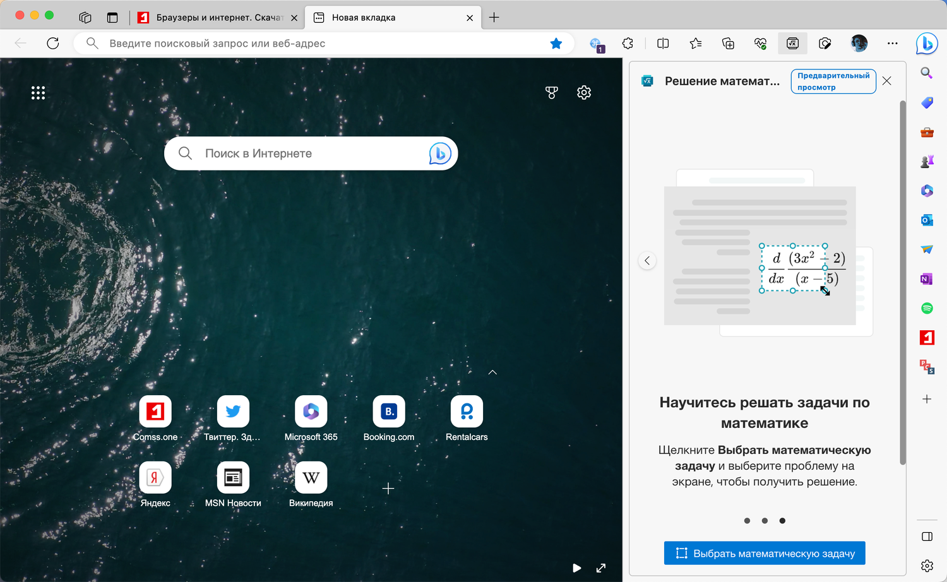Open Microsoft Rewards trophy icon
The width and height of the screenshot is (947, 582).
pos(552,92)
